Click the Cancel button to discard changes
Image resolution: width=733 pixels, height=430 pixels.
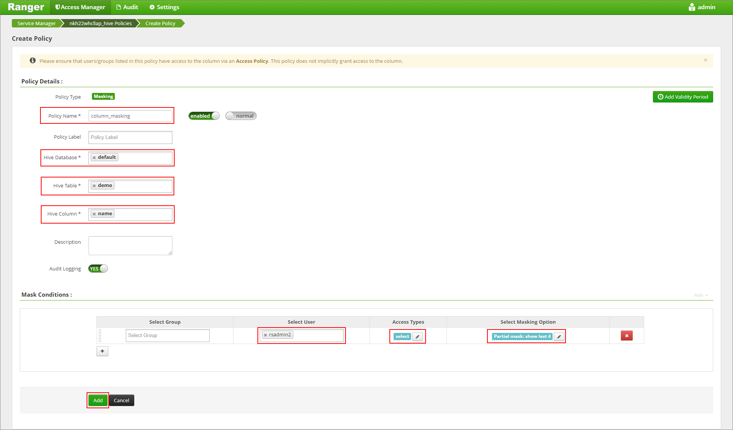click(x=122, y=400)
